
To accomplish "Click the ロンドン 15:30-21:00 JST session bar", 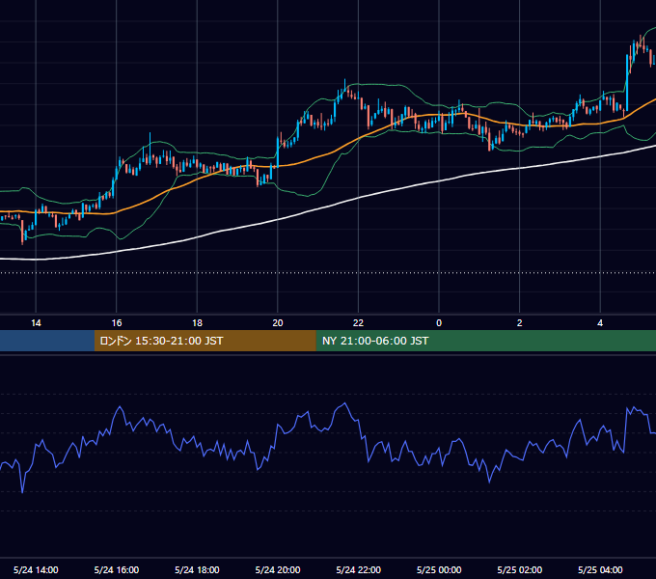I will (205, 341).
